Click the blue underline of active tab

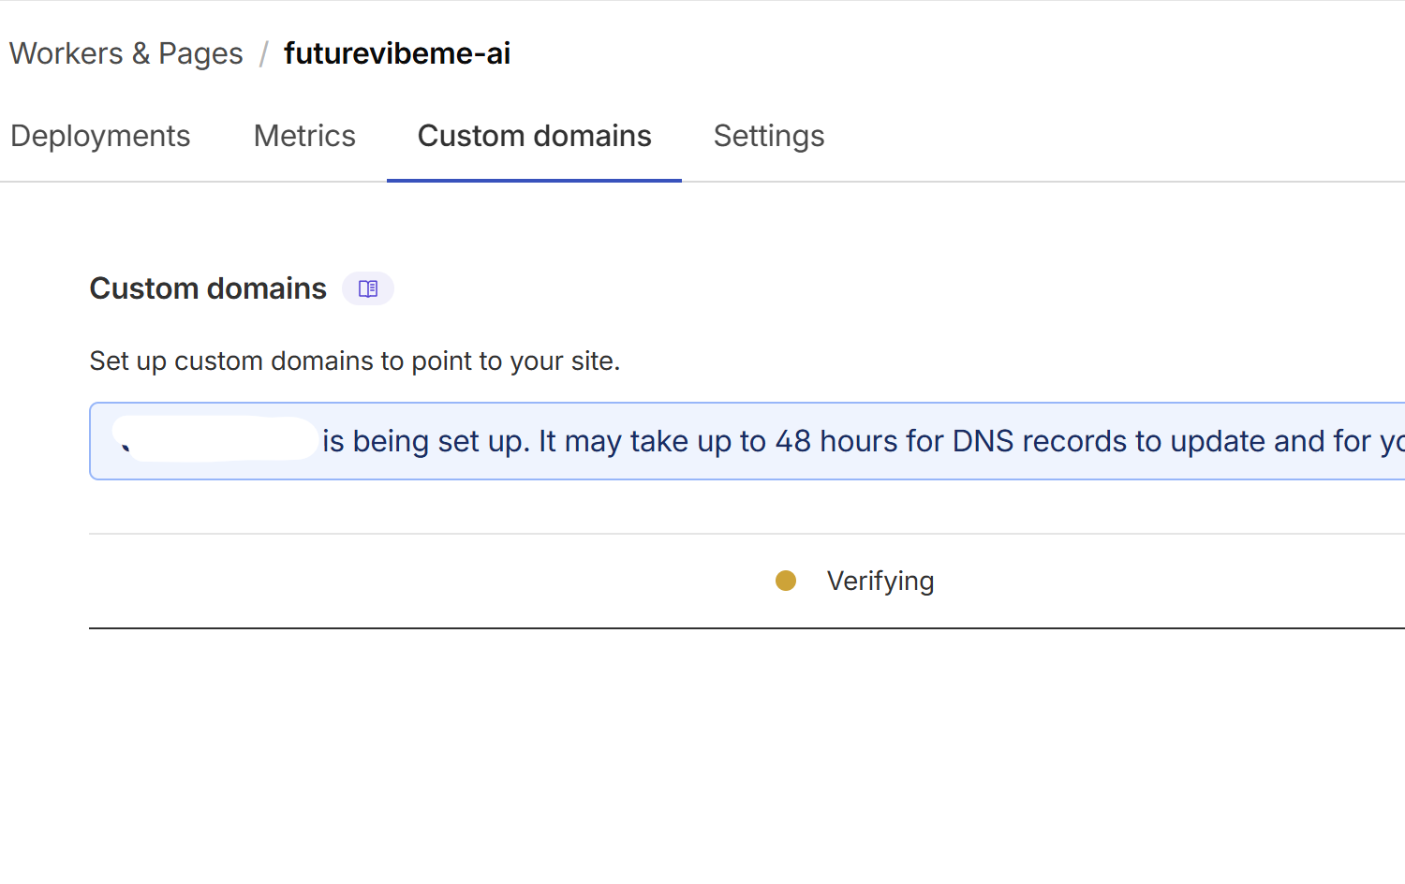click(x=534, y=179)
